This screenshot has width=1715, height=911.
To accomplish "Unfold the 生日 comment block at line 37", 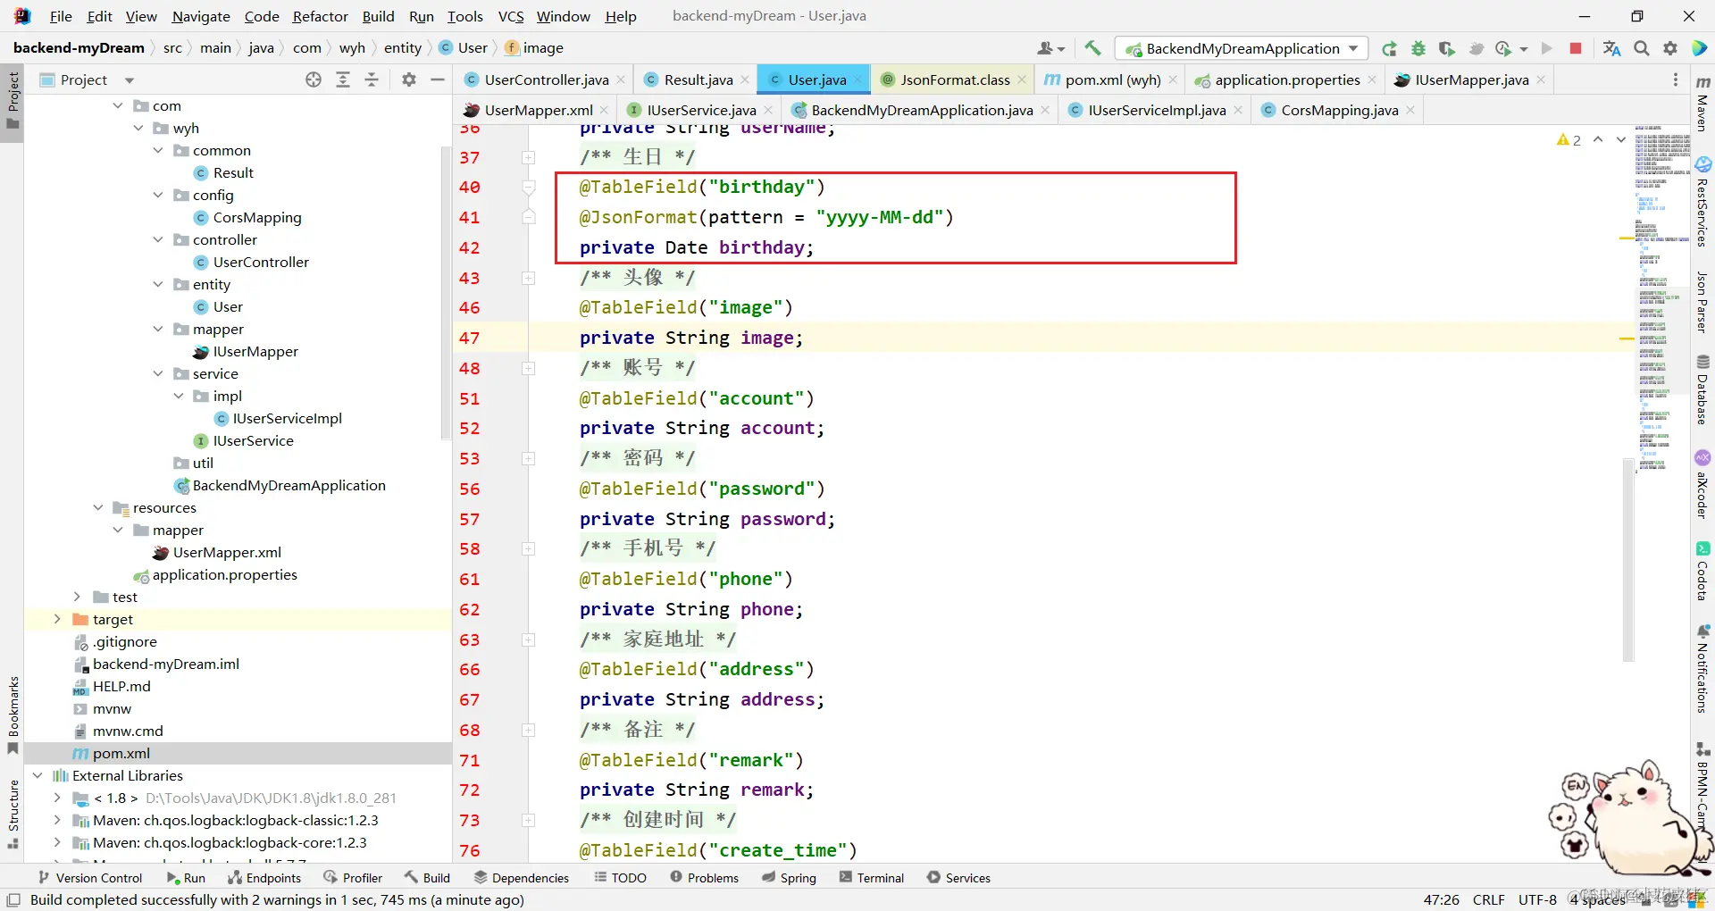I will pos(528,157).
